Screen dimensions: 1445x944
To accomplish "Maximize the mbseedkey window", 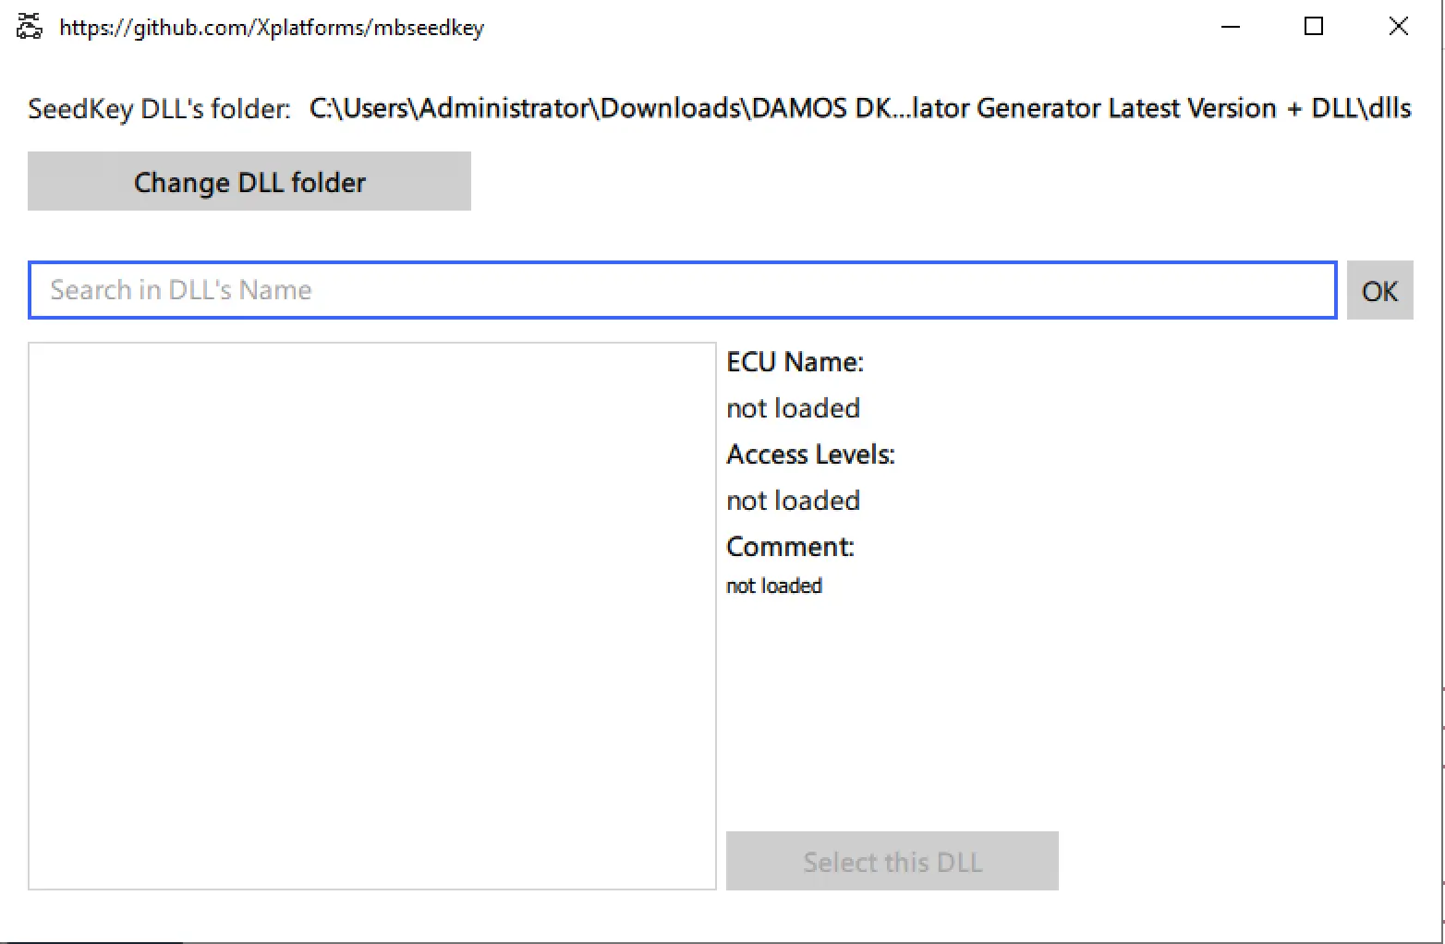I will (1313, 26).
